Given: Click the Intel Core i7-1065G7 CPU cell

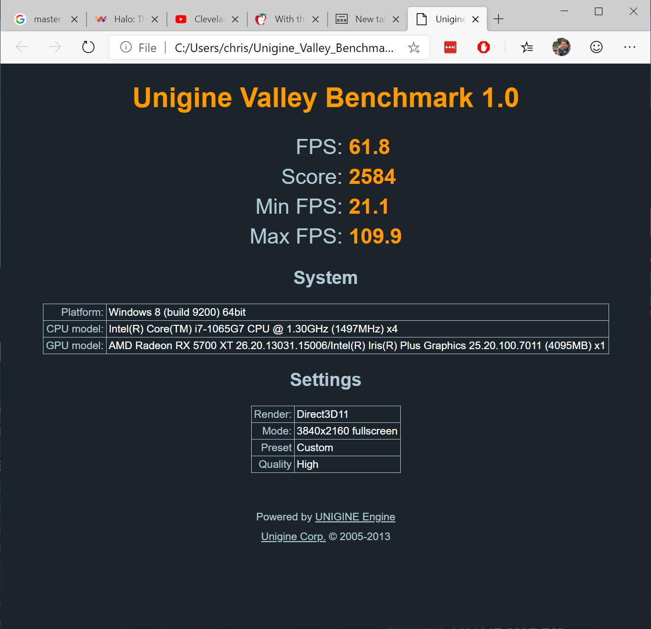Looking at the screenshot, I should (357, 329).
